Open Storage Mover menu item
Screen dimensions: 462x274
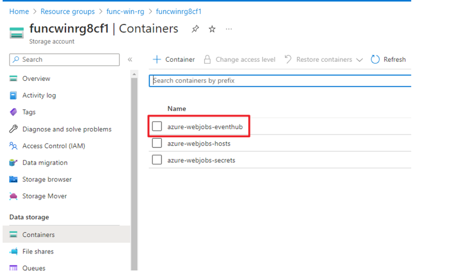click(x=44, y=196)
